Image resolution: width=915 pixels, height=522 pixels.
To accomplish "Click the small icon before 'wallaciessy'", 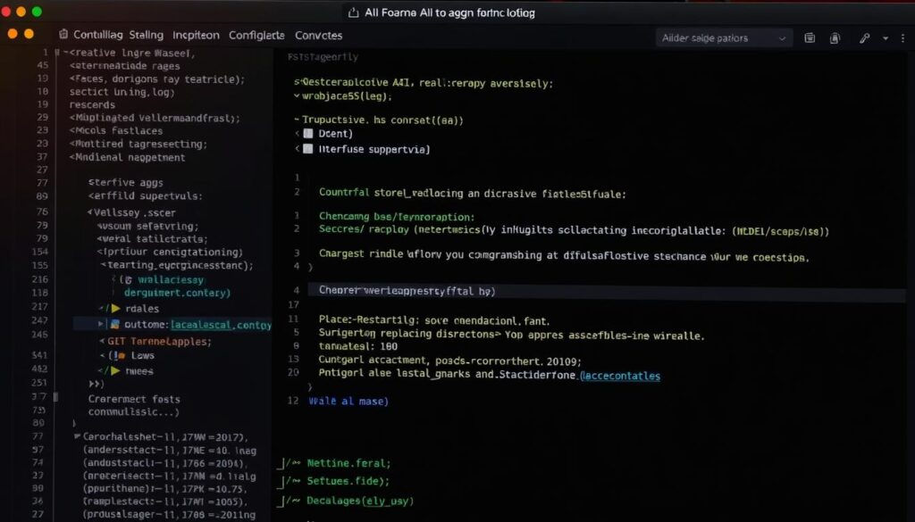I will [129, 280].
